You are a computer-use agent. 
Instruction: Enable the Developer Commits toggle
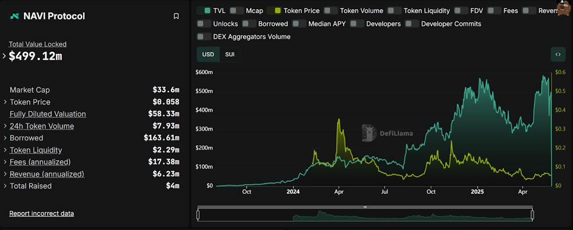click(x=412, y=24)
